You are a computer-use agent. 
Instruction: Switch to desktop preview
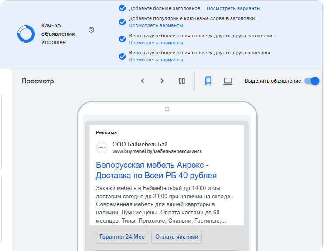[x=228, y=81]
